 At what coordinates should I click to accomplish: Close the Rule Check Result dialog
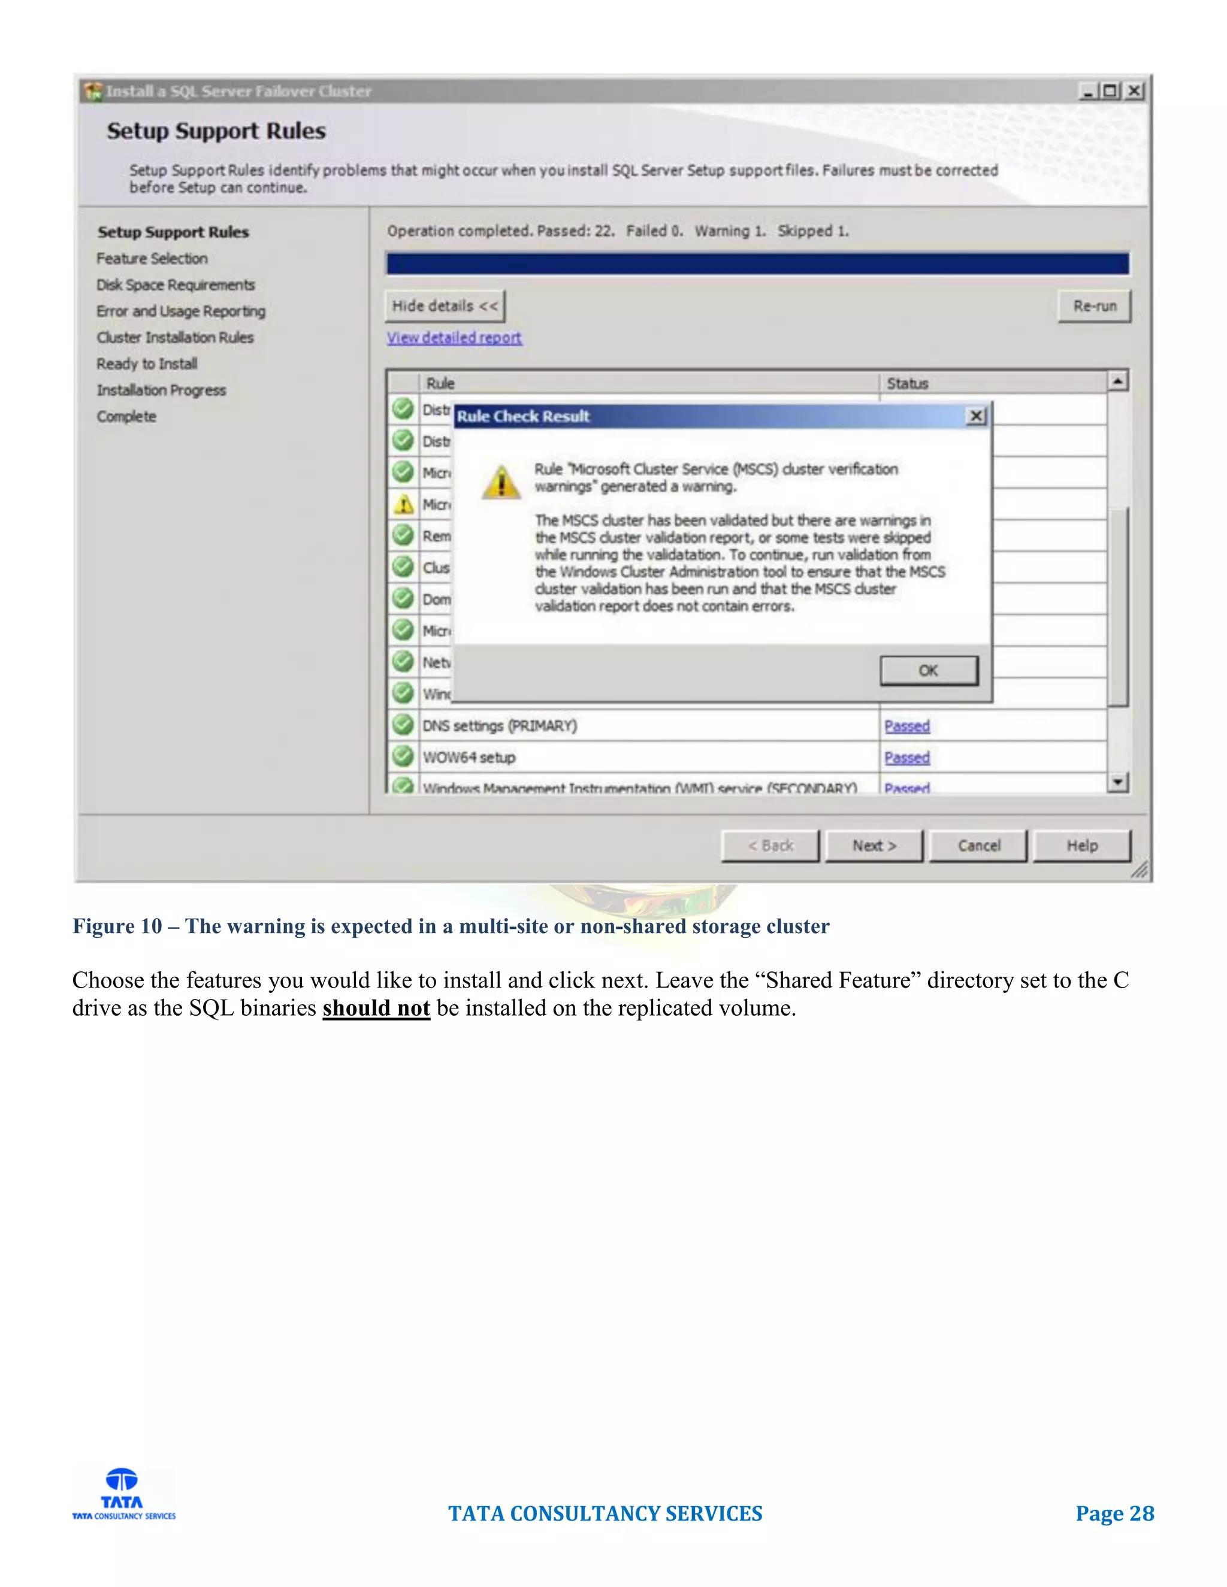coord(976,416)
